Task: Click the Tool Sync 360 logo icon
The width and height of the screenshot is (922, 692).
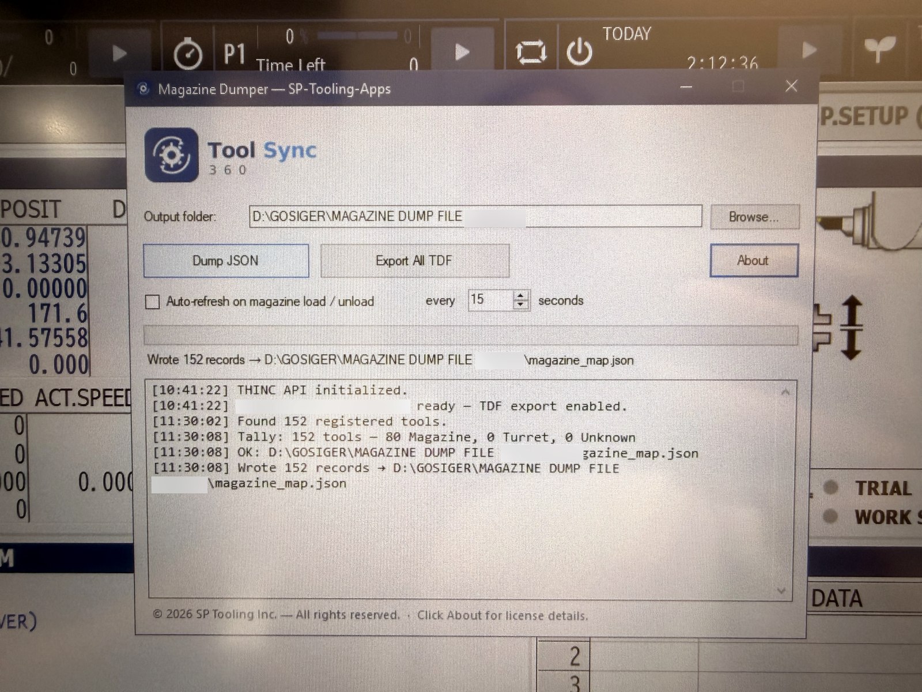Action: point(171,155)
